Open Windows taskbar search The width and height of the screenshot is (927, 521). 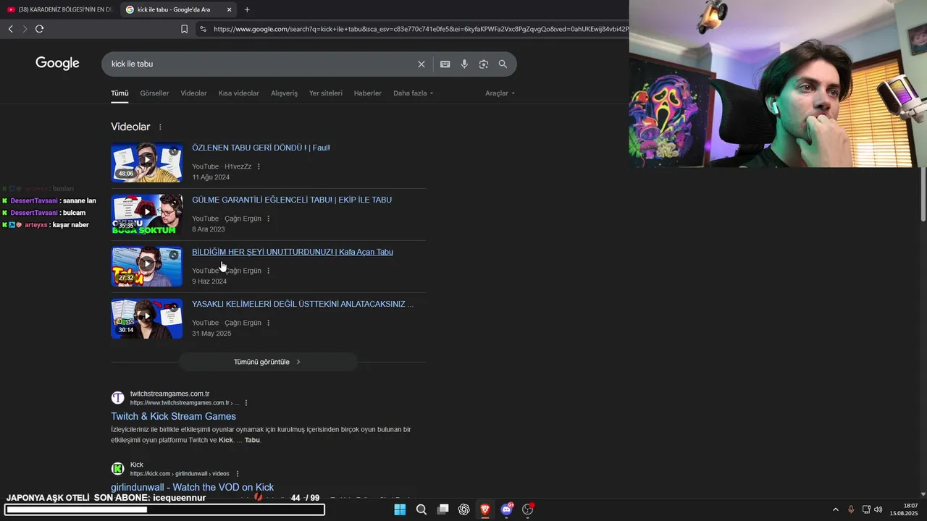click(421, 509)
